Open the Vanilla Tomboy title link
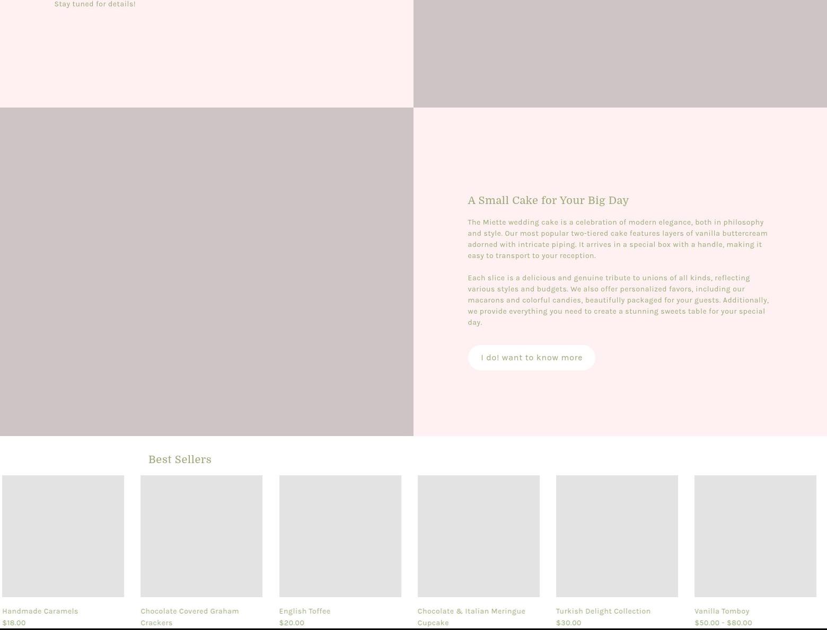The width and height of the screenshot is (827, 630). click(722, 611)
